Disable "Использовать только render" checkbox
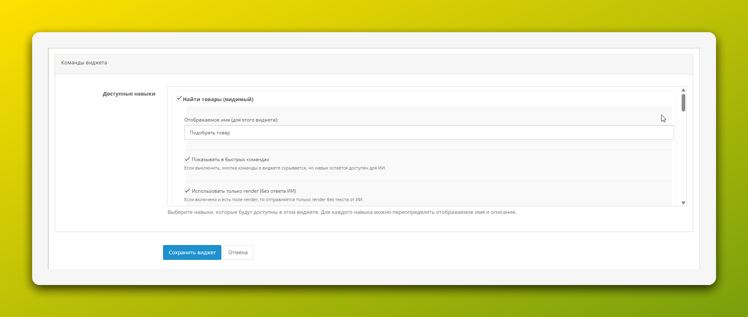Screen dimensions: 748x317 tap(187, 191)
